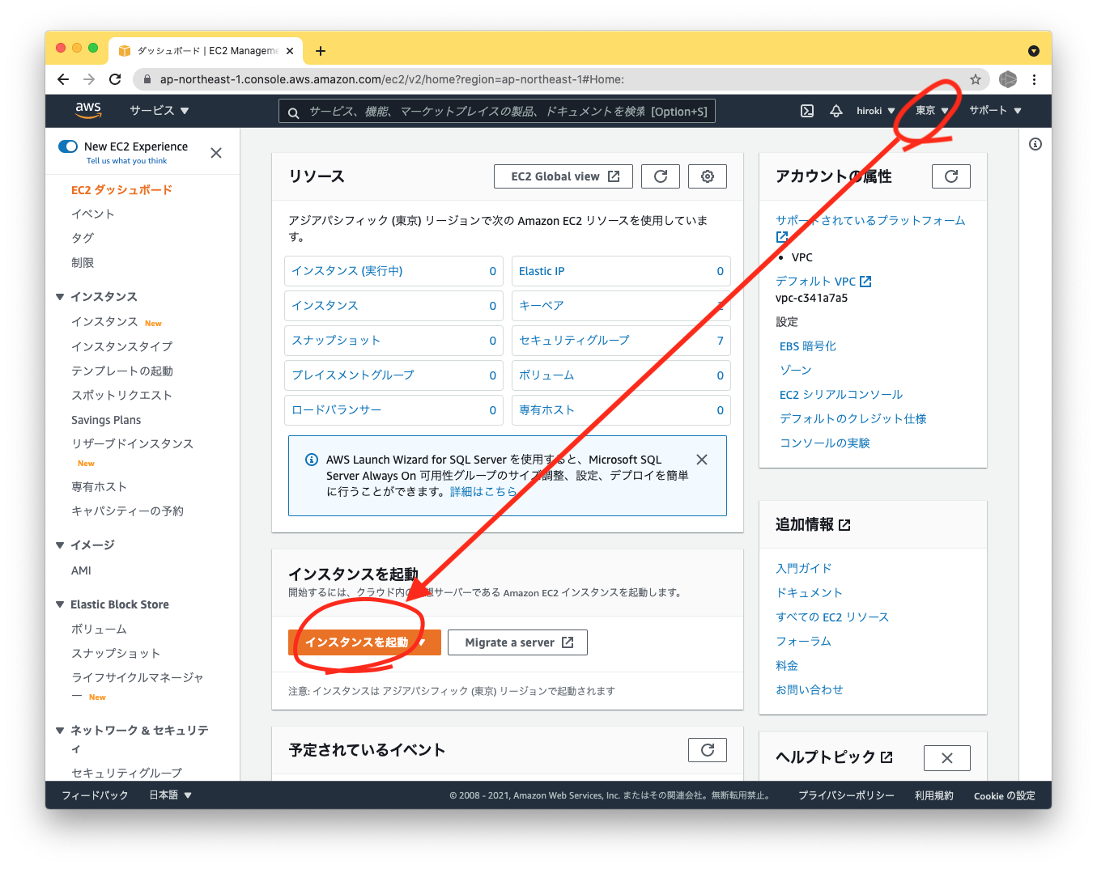This screenshot has width=1097, height=869.
Task: Open 制限 in the sidebar
Action: [x=83, y=263]
